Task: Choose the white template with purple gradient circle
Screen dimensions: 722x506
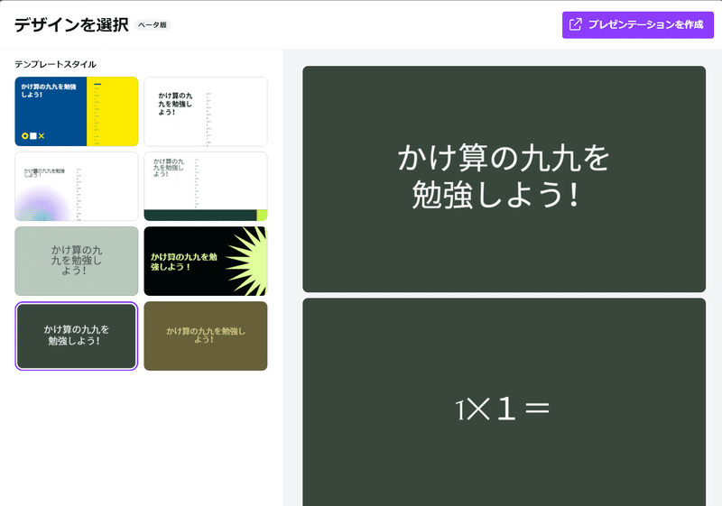Action: tap(77, 187)
